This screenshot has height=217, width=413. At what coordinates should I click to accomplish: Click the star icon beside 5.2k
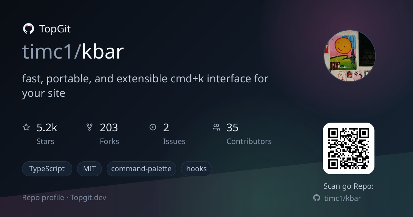26,127
